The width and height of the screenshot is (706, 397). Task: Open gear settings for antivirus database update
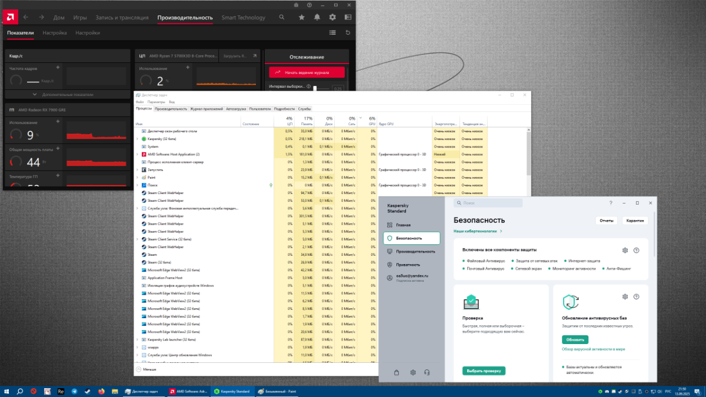tap(625, 296)
